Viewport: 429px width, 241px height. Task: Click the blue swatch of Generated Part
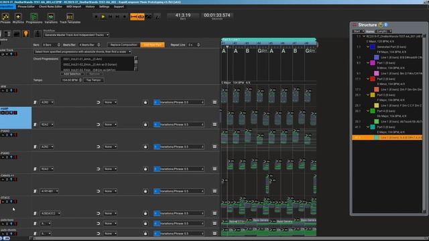tap(373, 47)
